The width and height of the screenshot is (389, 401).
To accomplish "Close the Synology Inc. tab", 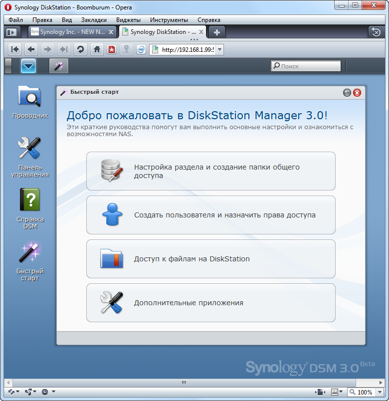I will tap(111, 32).
